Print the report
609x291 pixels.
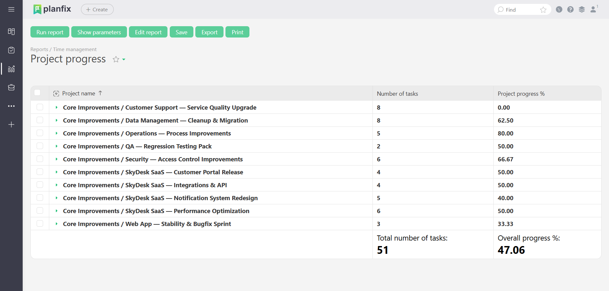coord(237,32)
